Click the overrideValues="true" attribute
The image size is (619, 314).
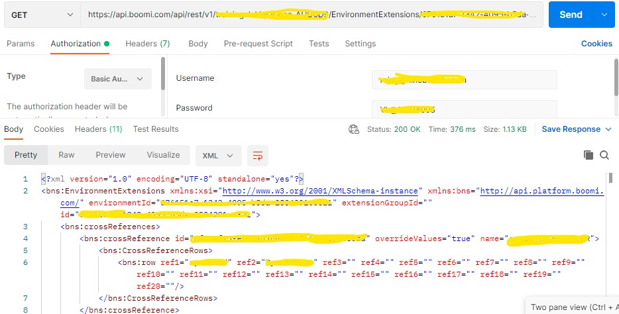click(x=425, y=238)
